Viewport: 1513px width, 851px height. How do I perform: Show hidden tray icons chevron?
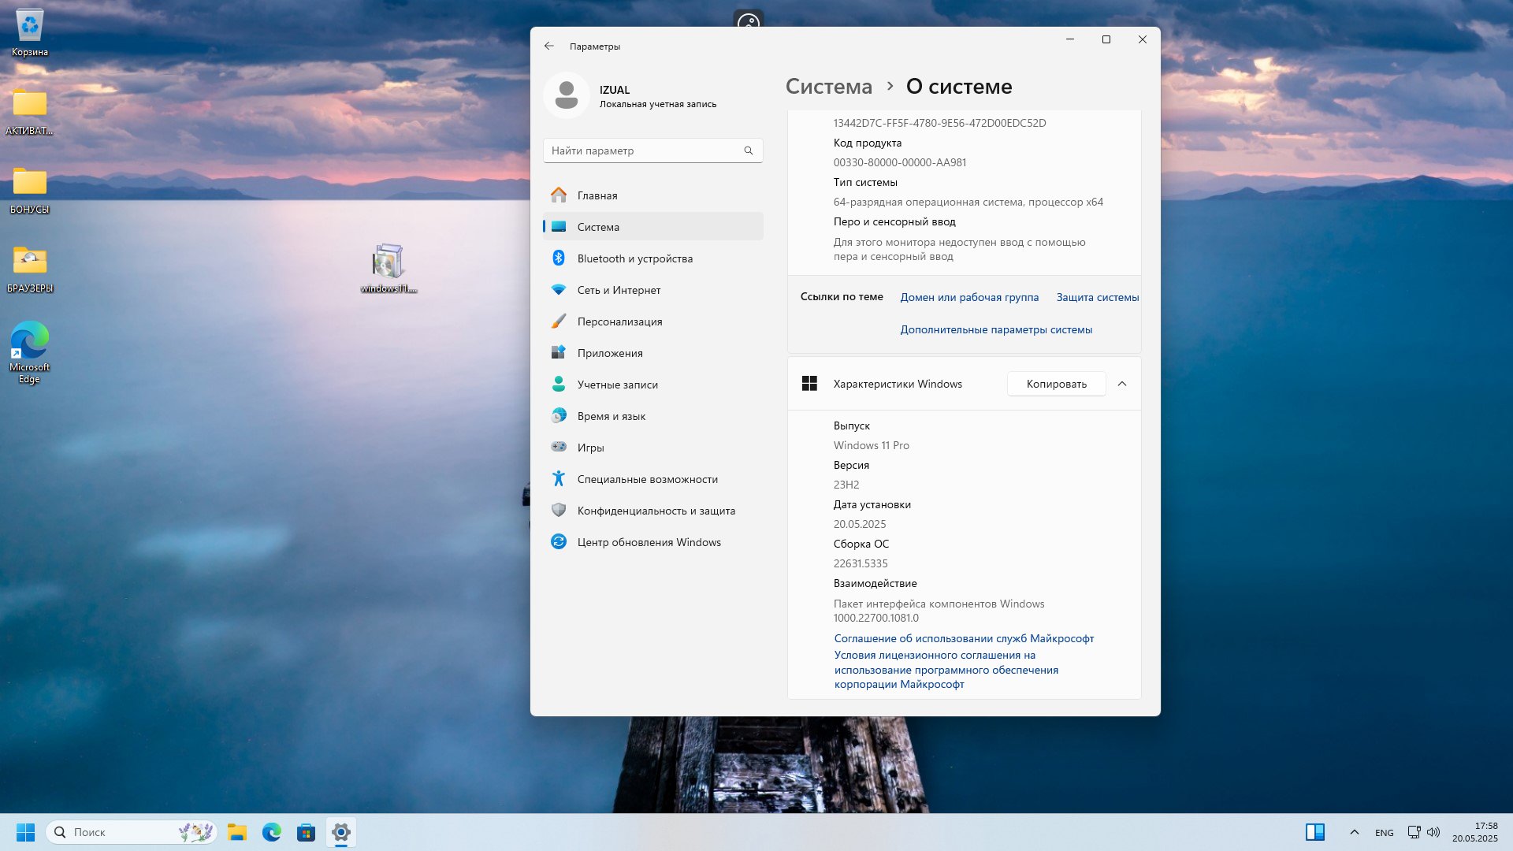1354,832
